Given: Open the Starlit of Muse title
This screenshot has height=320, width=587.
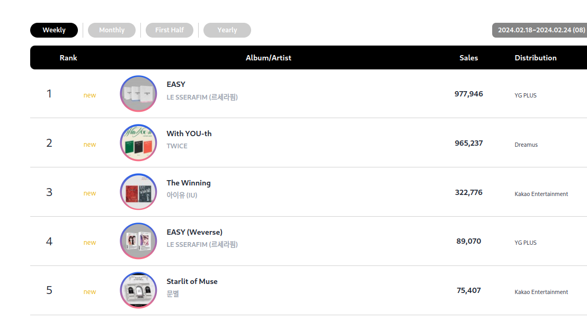Looking at the screenshot, I should pos(192,281).
